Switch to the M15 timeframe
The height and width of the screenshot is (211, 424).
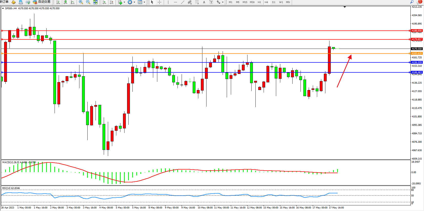point(245,2)
